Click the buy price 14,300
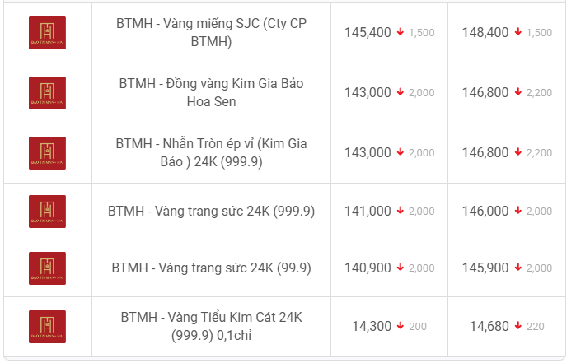Image resolution: width=576 pixels, height=363 pixels. pos(372,326)
